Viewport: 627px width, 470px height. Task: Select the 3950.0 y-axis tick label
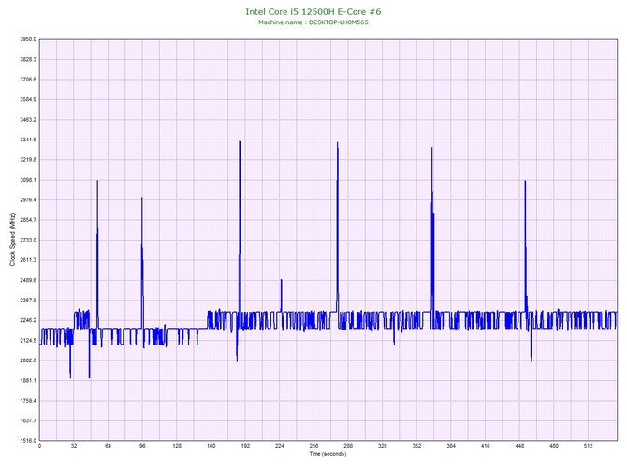(23, 40)
